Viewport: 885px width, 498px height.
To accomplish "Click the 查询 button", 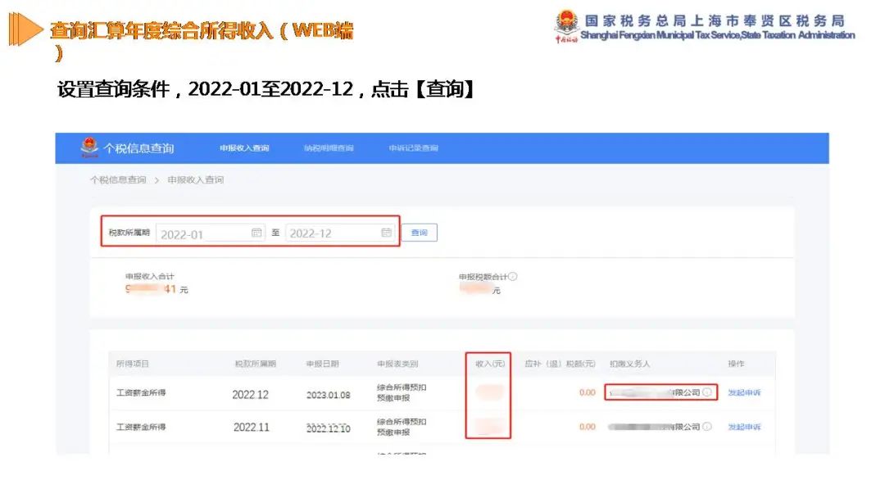I will point(420,233).
